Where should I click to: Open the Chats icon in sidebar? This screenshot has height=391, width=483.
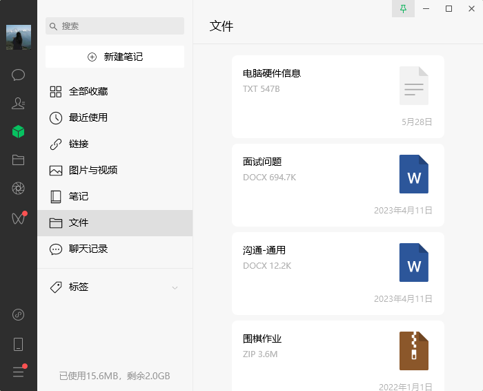click(x=18, y=75)
